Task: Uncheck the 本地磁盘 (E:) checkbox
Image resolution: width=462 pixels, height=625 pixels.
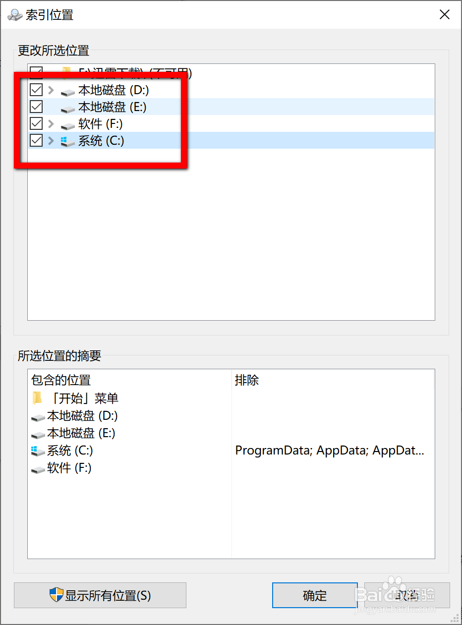Action: click(x=36, y=107)
